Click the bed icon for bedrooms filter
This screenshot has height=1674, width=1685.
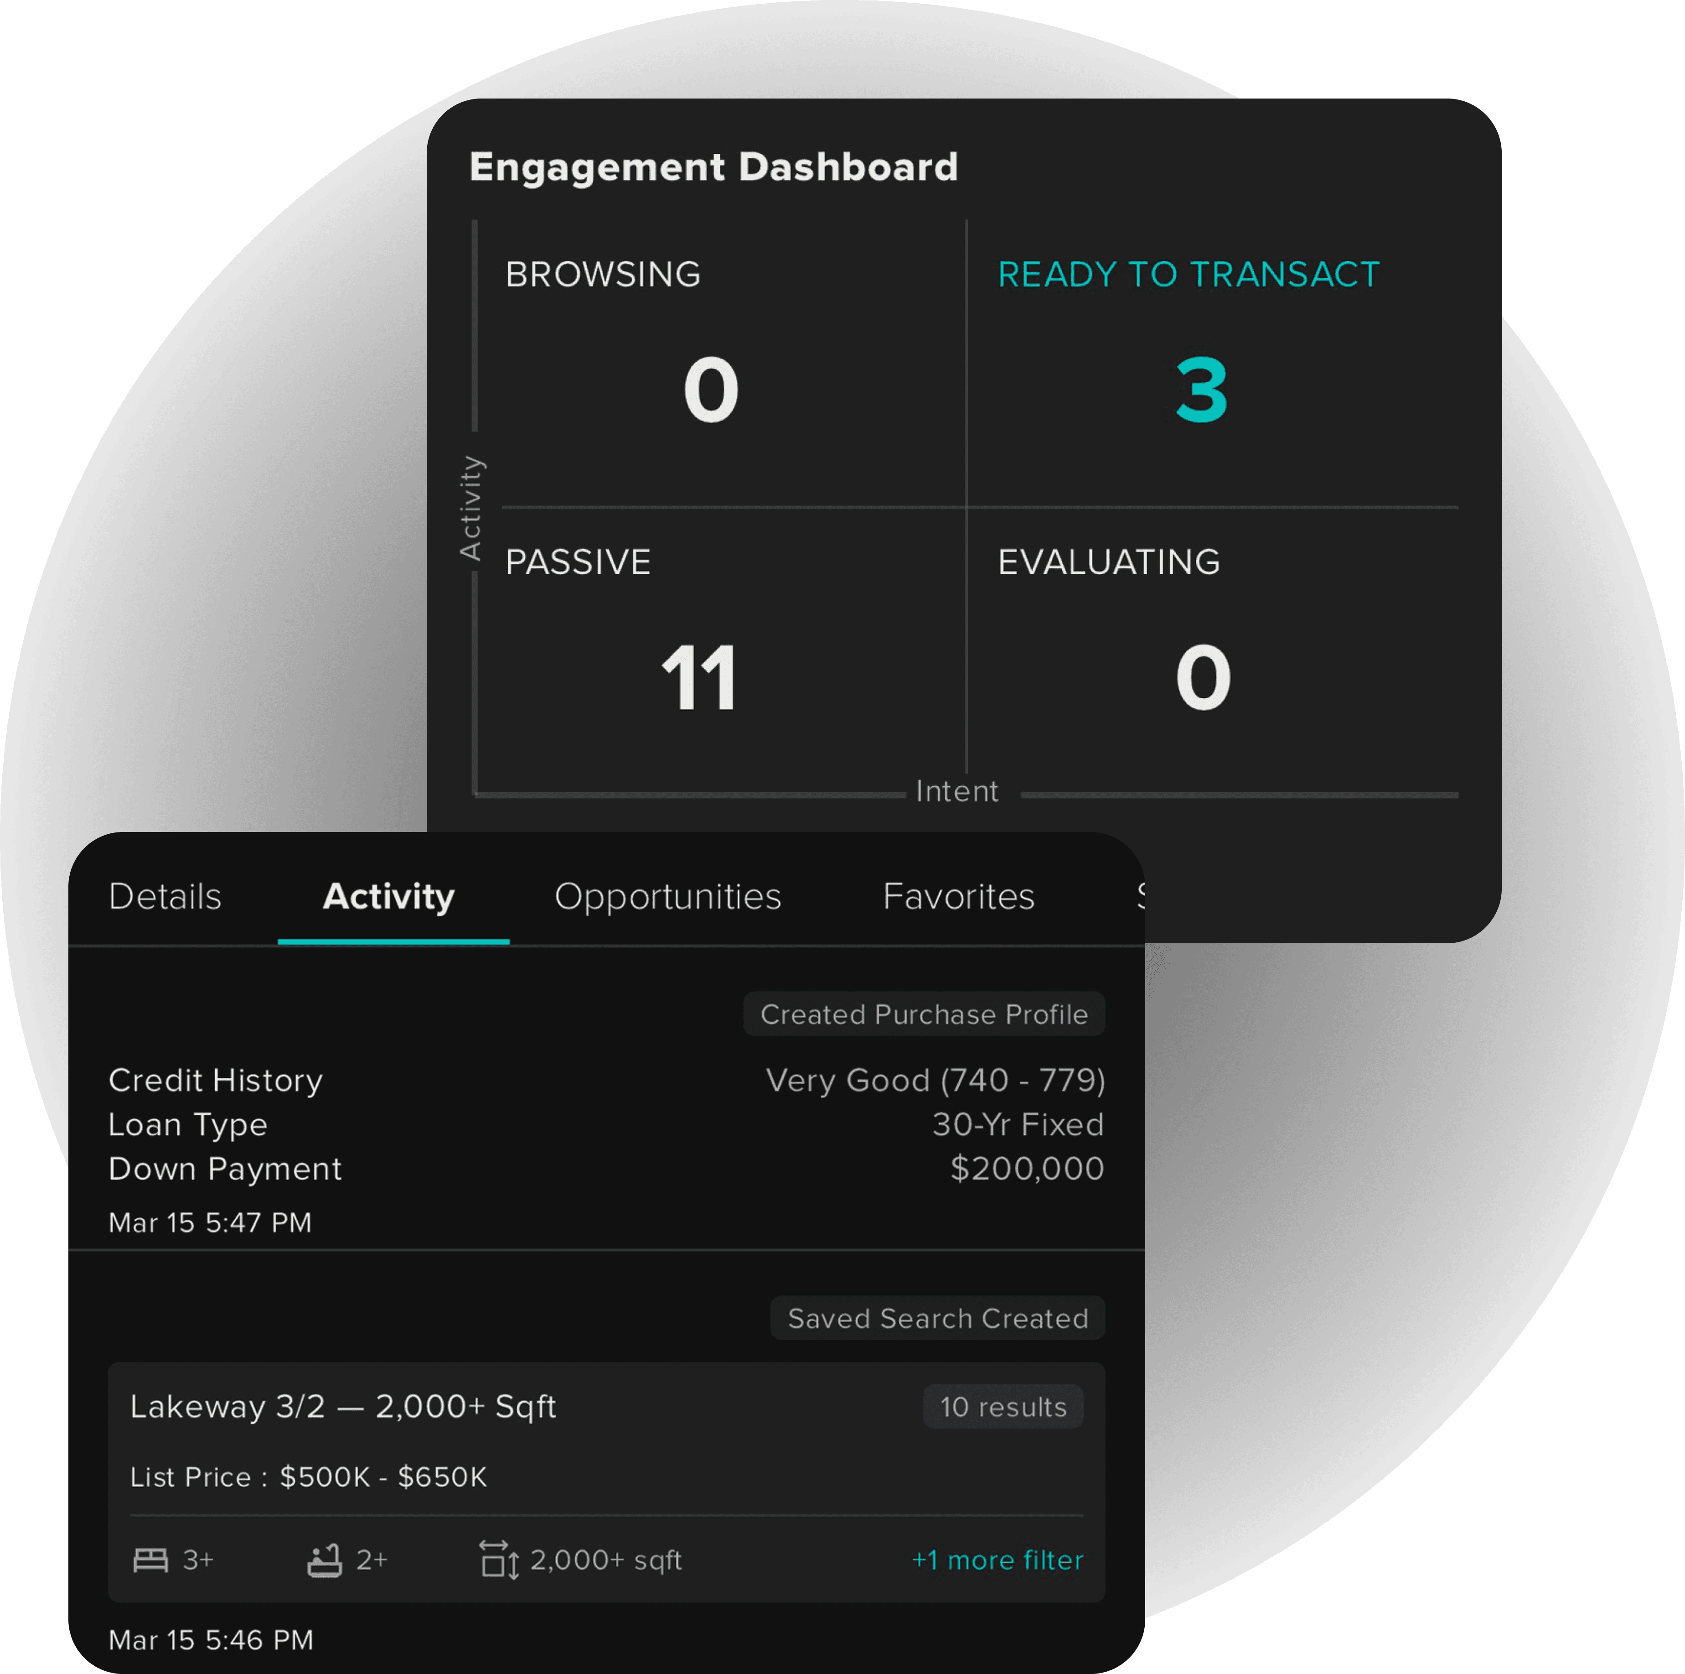pos(150,1560)
